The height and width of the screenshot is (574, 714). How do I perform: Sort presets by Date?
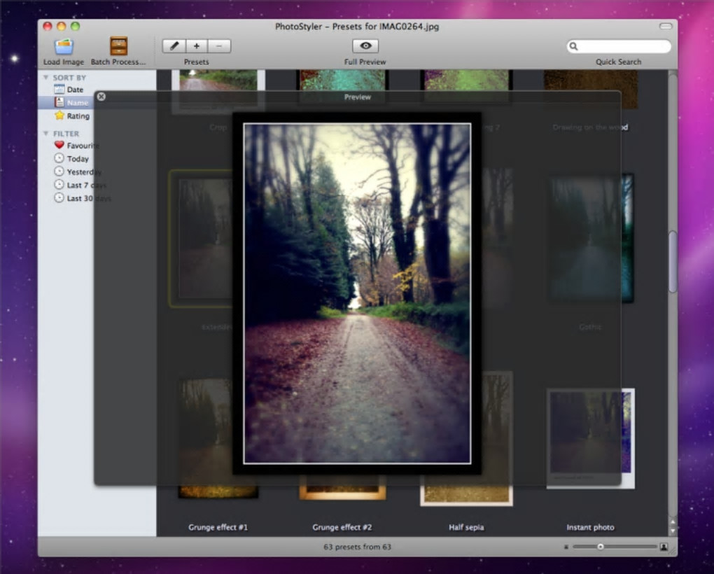(x=74, y=90)
